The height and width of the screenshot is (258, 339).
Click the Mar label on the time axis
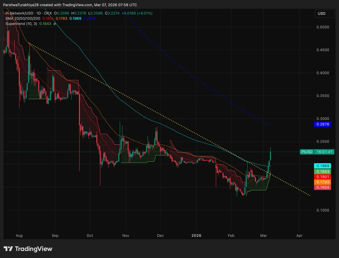tap(264, 236)
